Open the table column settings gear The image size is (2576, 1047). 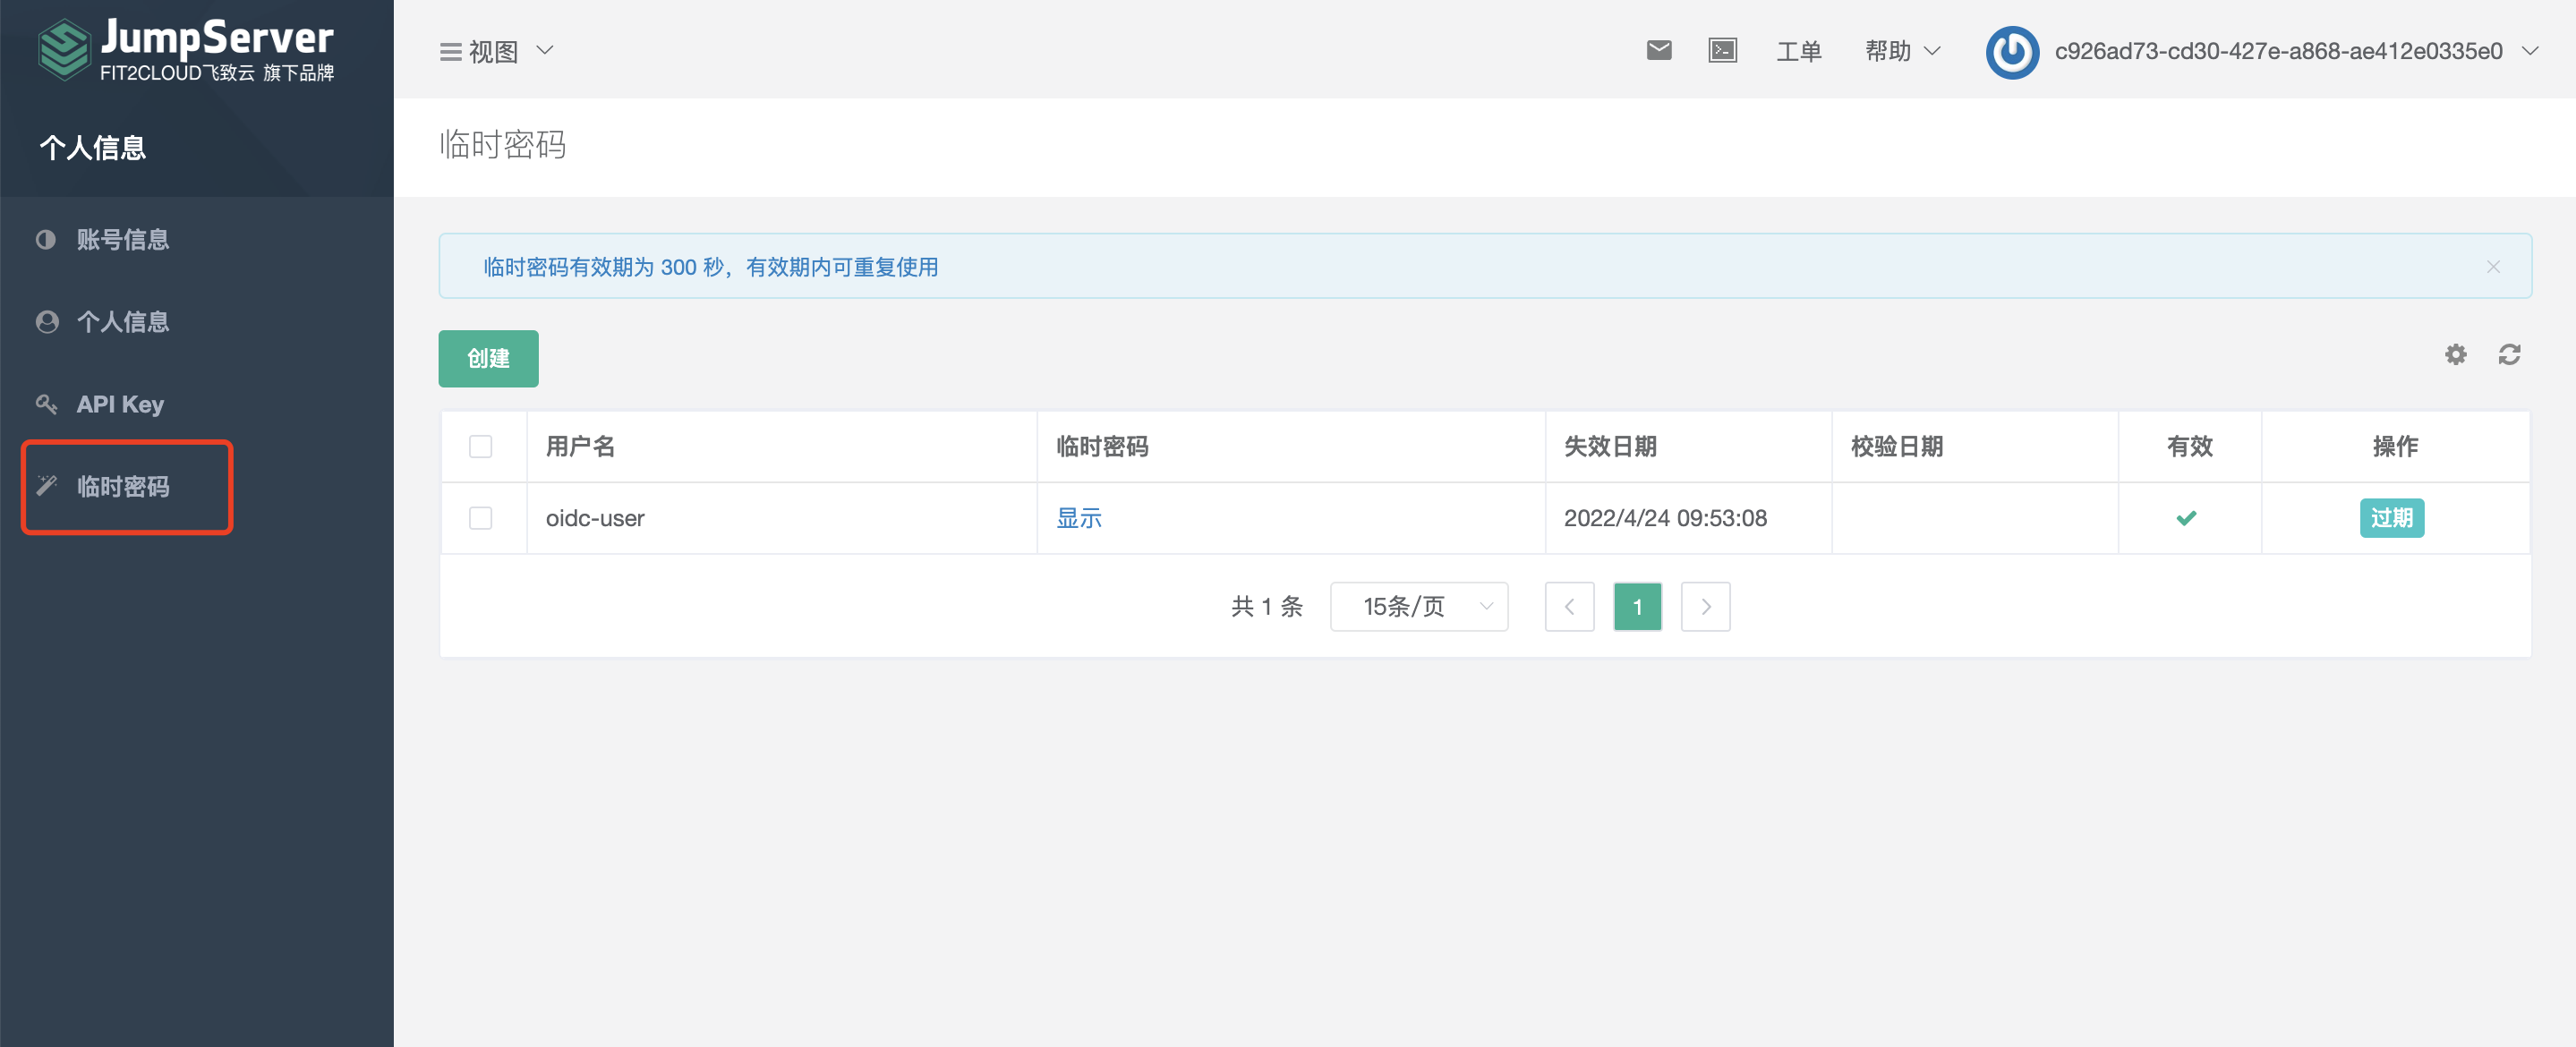point(2456,355)
